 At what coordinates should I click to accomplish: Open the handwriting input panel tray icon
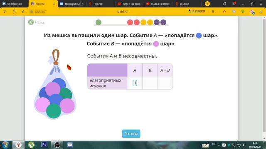(205, 145)
